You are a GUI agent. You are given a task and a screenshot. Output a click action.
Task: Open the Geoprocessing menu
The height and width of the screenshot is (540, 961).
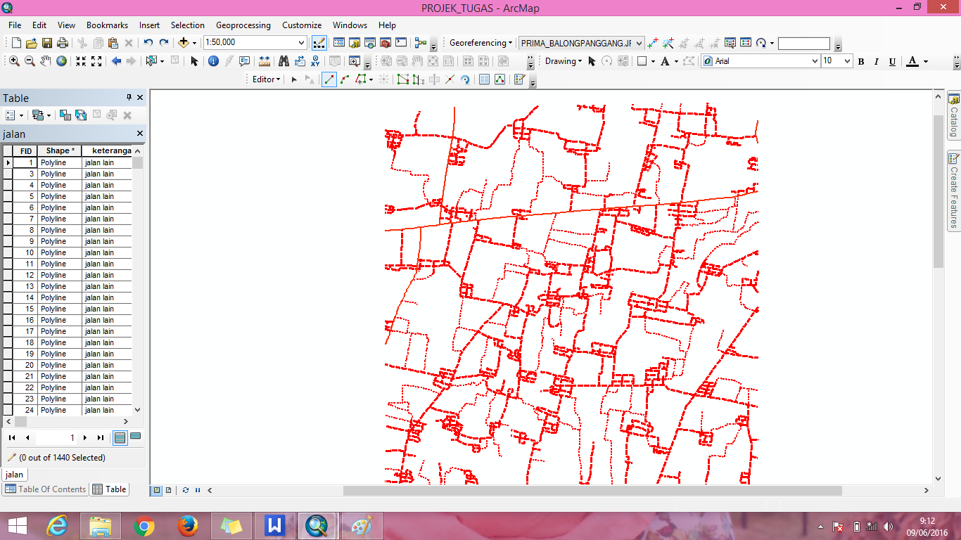[243, 25]
